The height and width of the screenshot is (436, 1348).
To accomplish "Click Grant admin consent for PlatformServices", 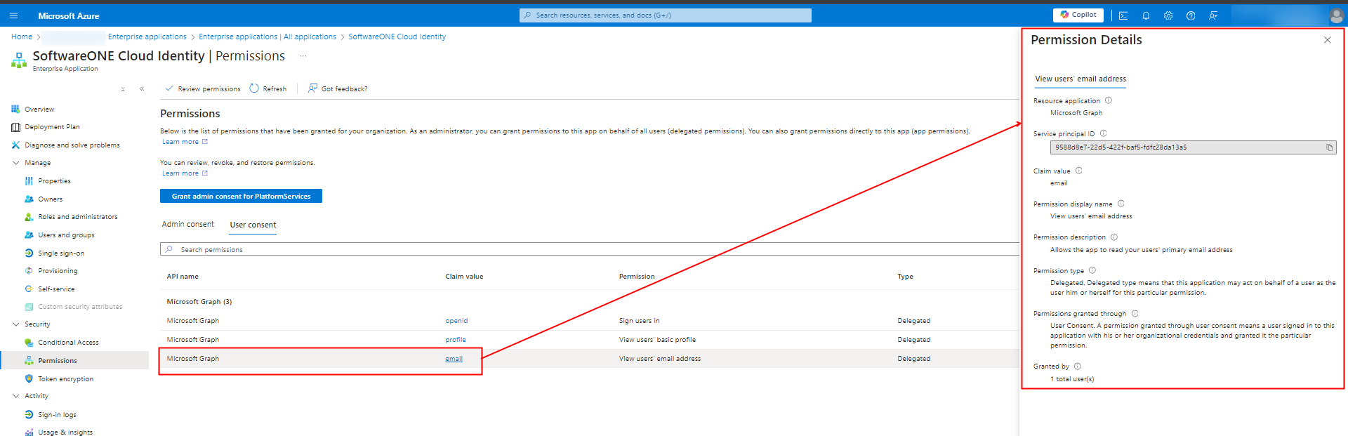I will 241,197.
